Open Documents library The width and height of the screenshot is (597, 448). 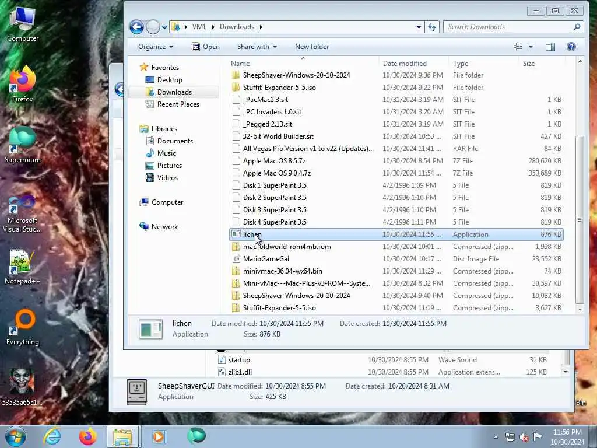170,141
